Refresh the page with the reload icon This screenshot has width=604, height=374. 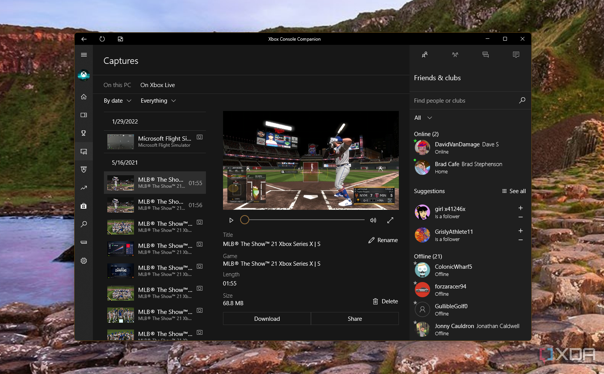point(102,39)
